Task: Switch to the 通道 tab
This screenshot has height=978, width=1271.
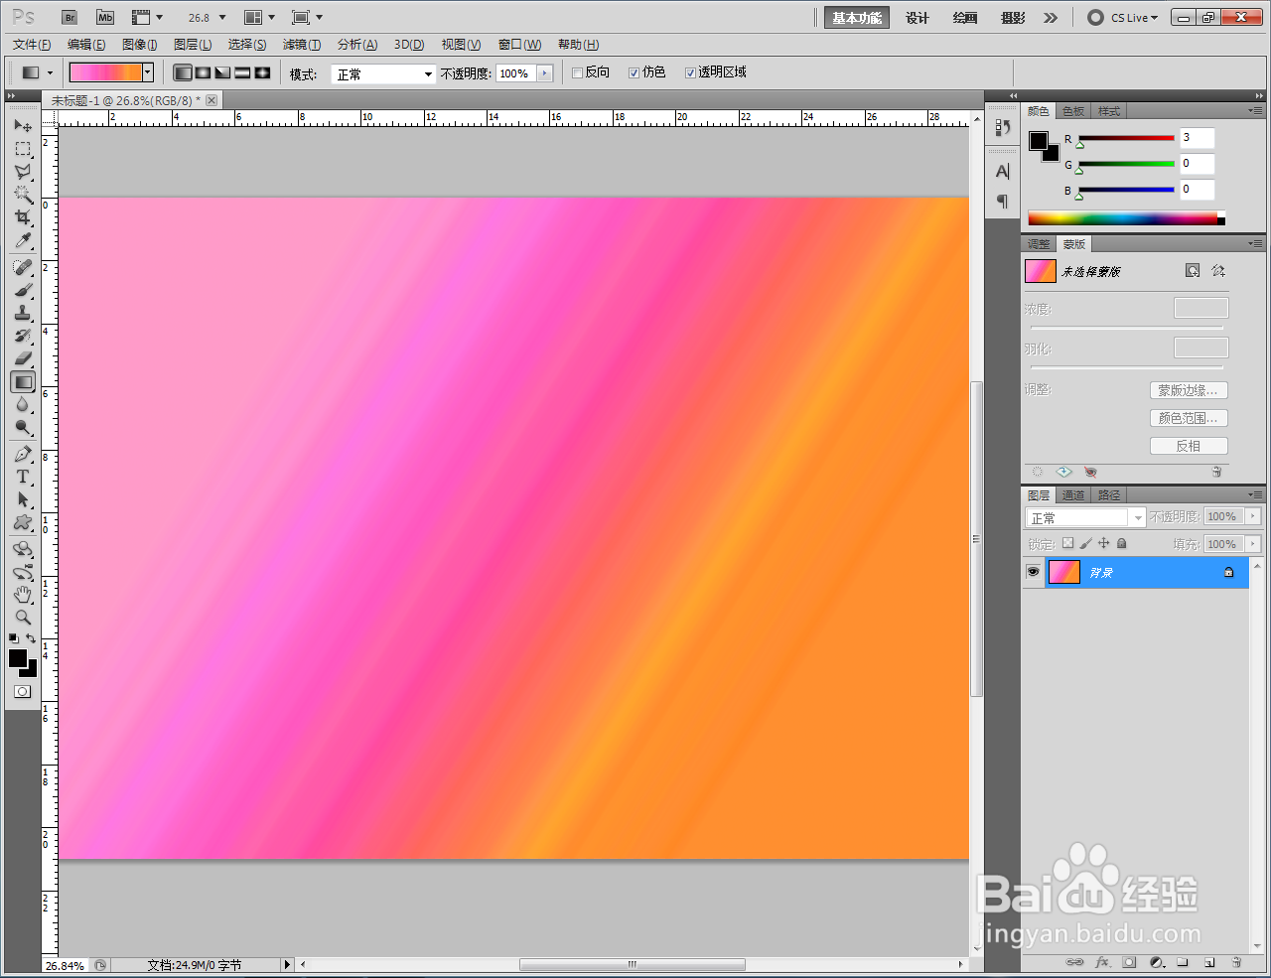Action: pos(1073,495)
